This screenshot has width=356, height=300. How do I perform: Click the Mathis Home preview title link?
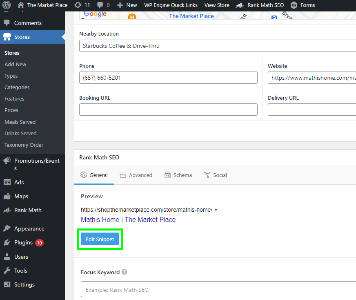click(x=128, y=219)
